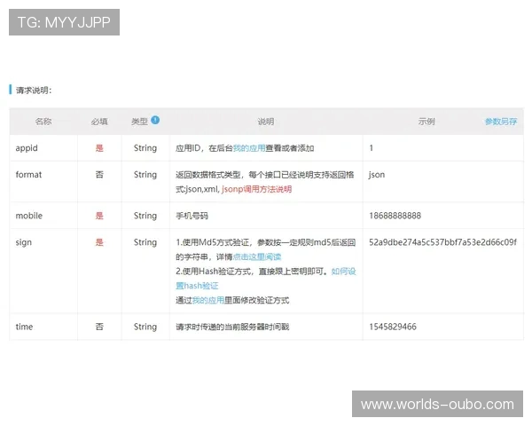Select the example number 18688888888
Screen dimensions: 532x426
[x=395, y=216]
